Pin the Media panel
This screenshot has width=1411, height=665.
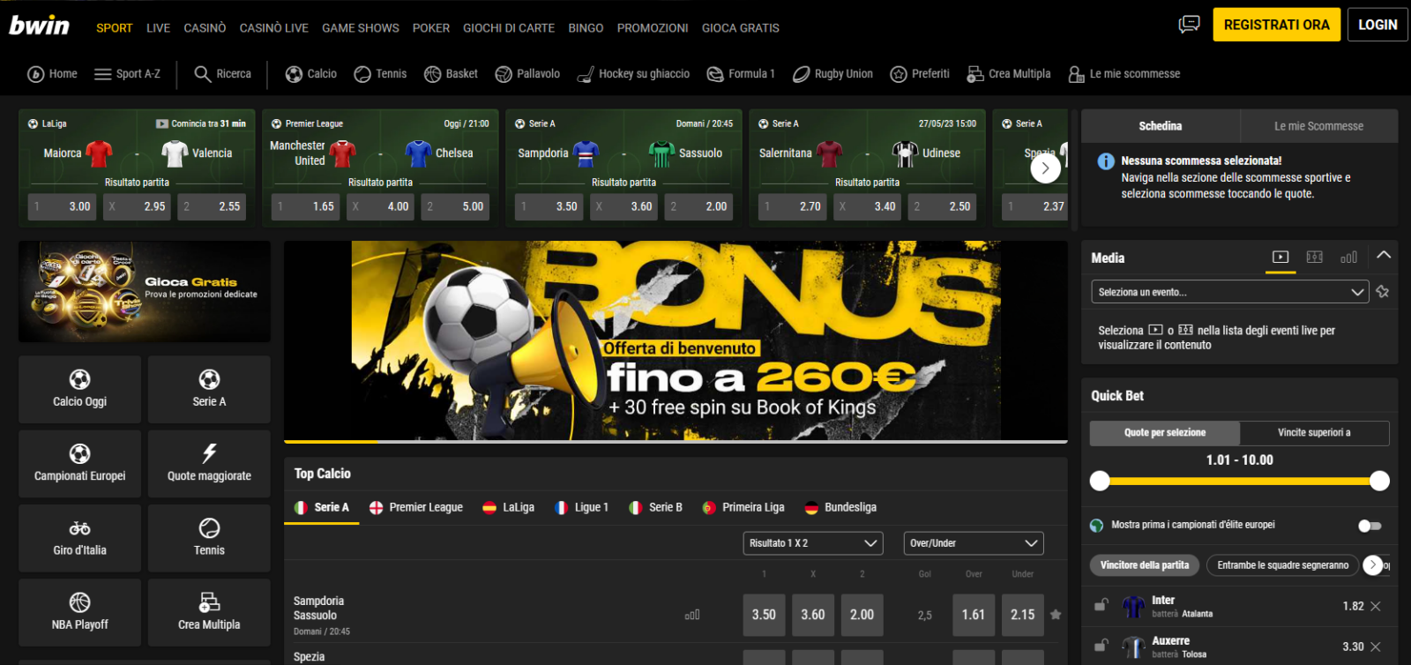pos(1382,292)
